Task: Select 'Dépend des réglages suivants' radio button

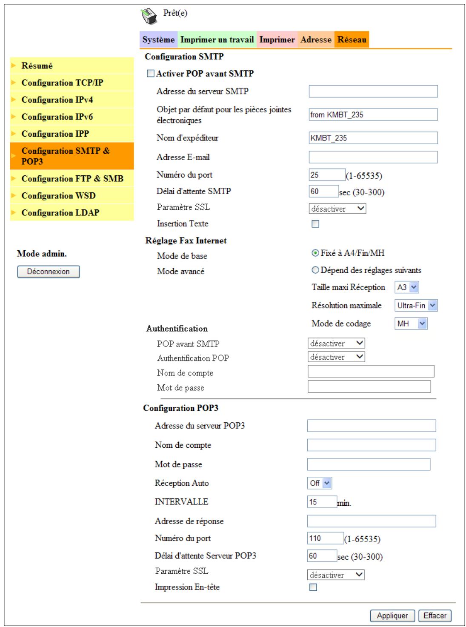Action: click(x=315, y=270)
